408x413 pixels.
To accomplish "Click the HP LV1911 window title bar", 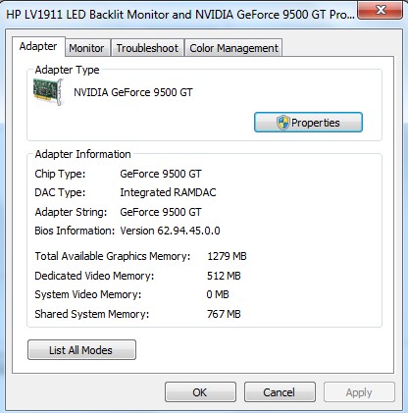I will [179, 15].
